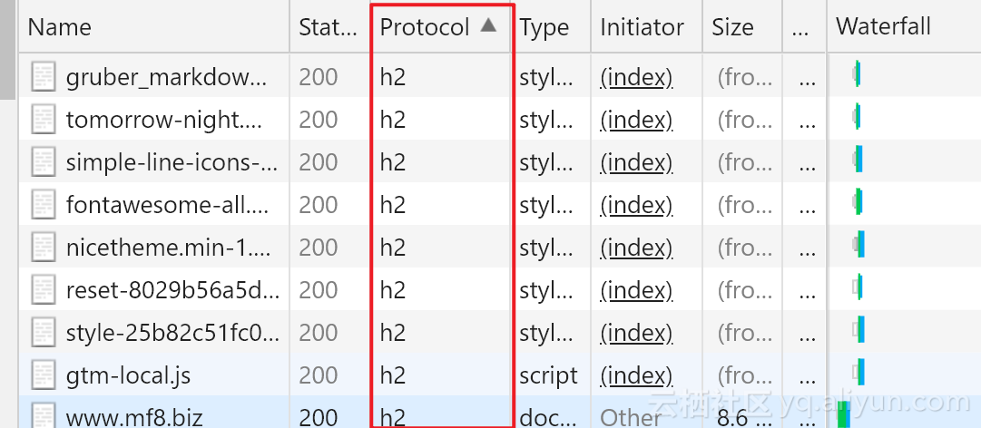Click the waterfall timing bar for www.mf8.biz

[843, 417]
